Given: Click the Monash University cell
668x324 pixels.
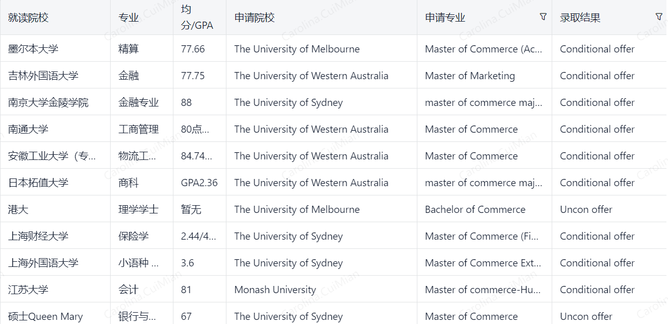Looking at the screenshot, I should pyautogui.click(x=275, y=290).
